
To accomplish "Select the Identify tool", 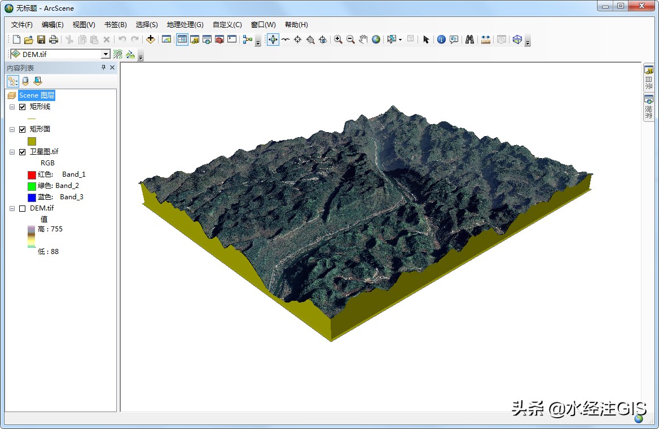I will 441,40.
